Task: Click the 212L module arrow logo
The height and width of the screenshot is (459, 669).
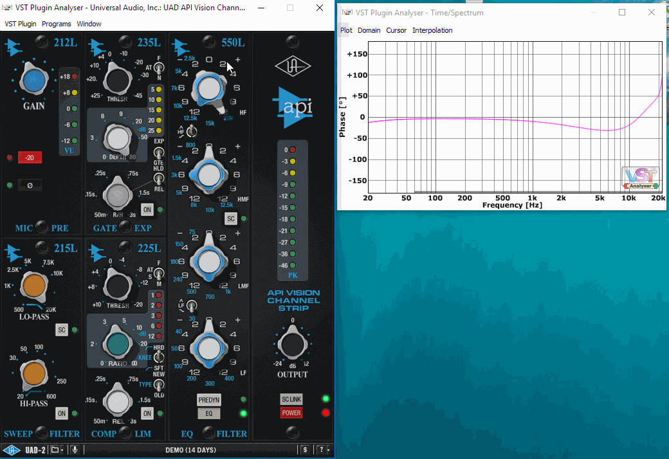Action: pos(14,46)
